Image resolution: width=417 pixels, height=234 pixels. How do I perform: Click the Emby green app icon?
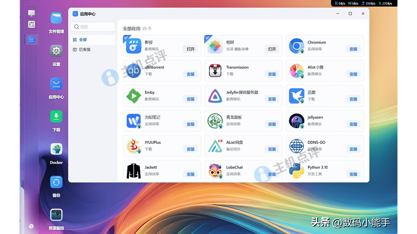(x=134, y=96)
